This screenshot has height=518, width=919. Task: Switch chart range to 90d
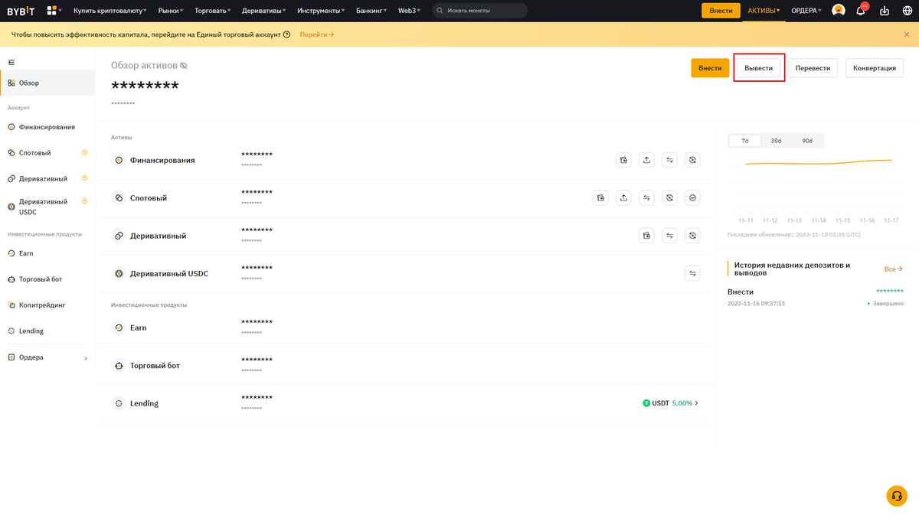[807, 141]
